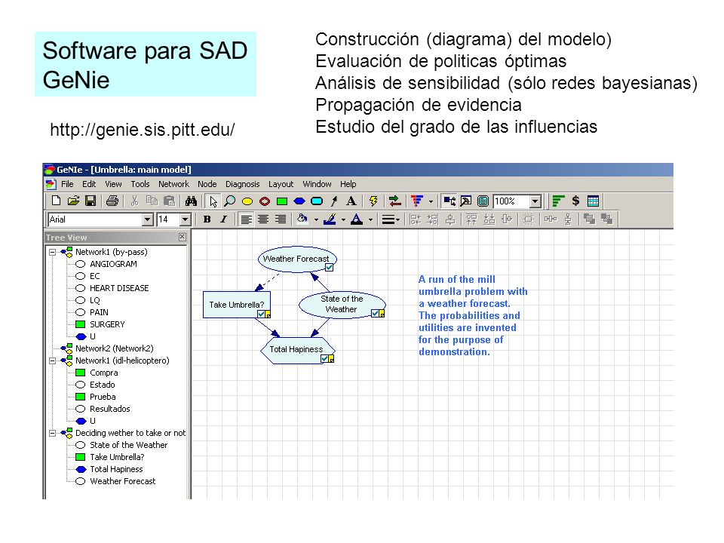Image resolution: width=724 pixels, height=543 pixels.
Task: Select the Total Hapiness node on canvas
Action: pos(297,350)
